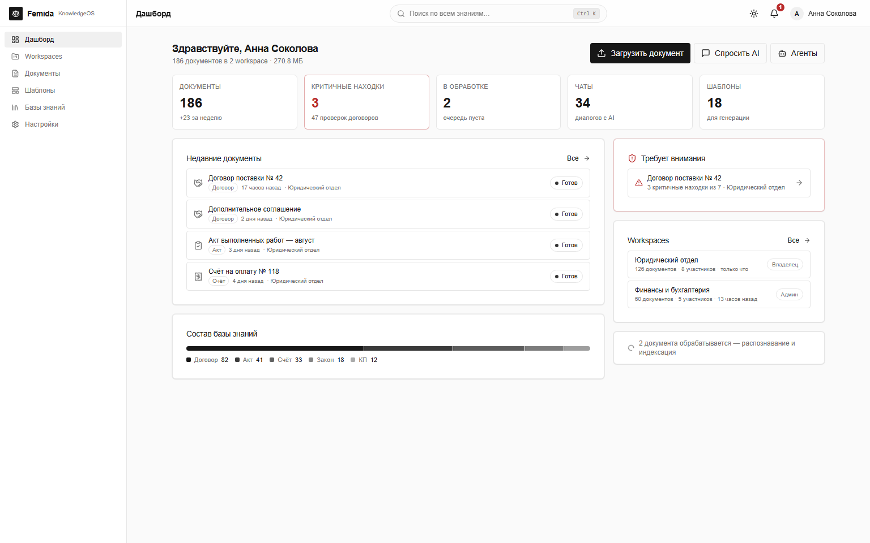Screen dimensions: 870x543
Task: View all recent documents via Все link
Action: pyautogui.click(x=578, y=158)
